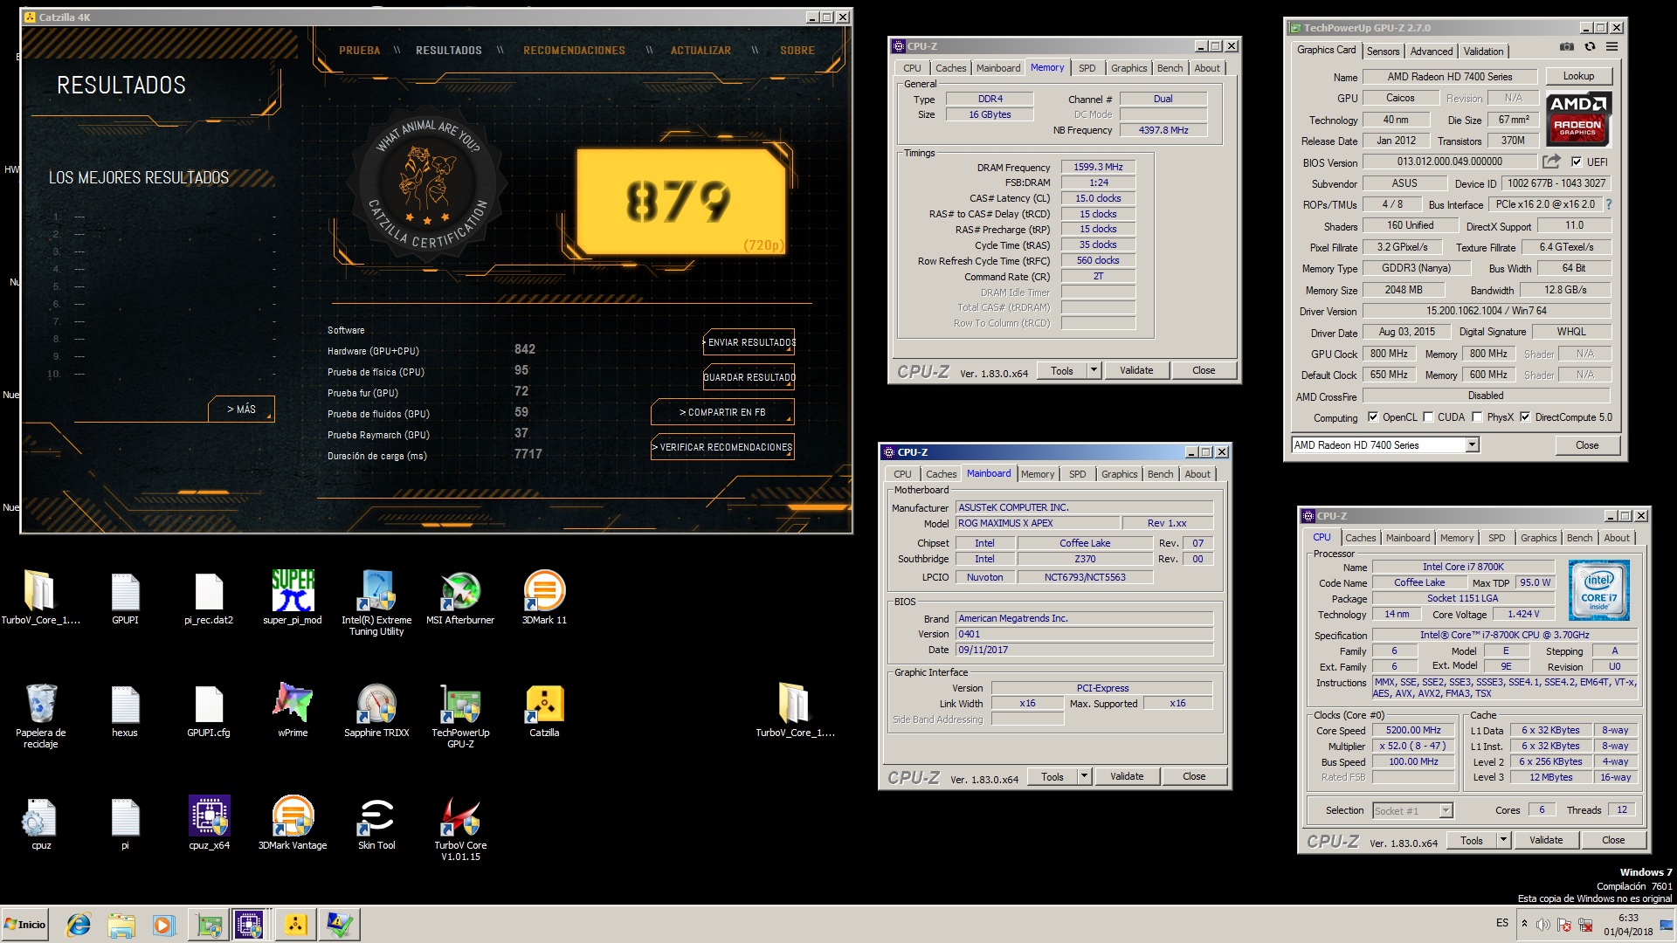The image size is (1677, 943).
Task: Show hidden system tray icons arrow
Action: tap(1524, 924)
